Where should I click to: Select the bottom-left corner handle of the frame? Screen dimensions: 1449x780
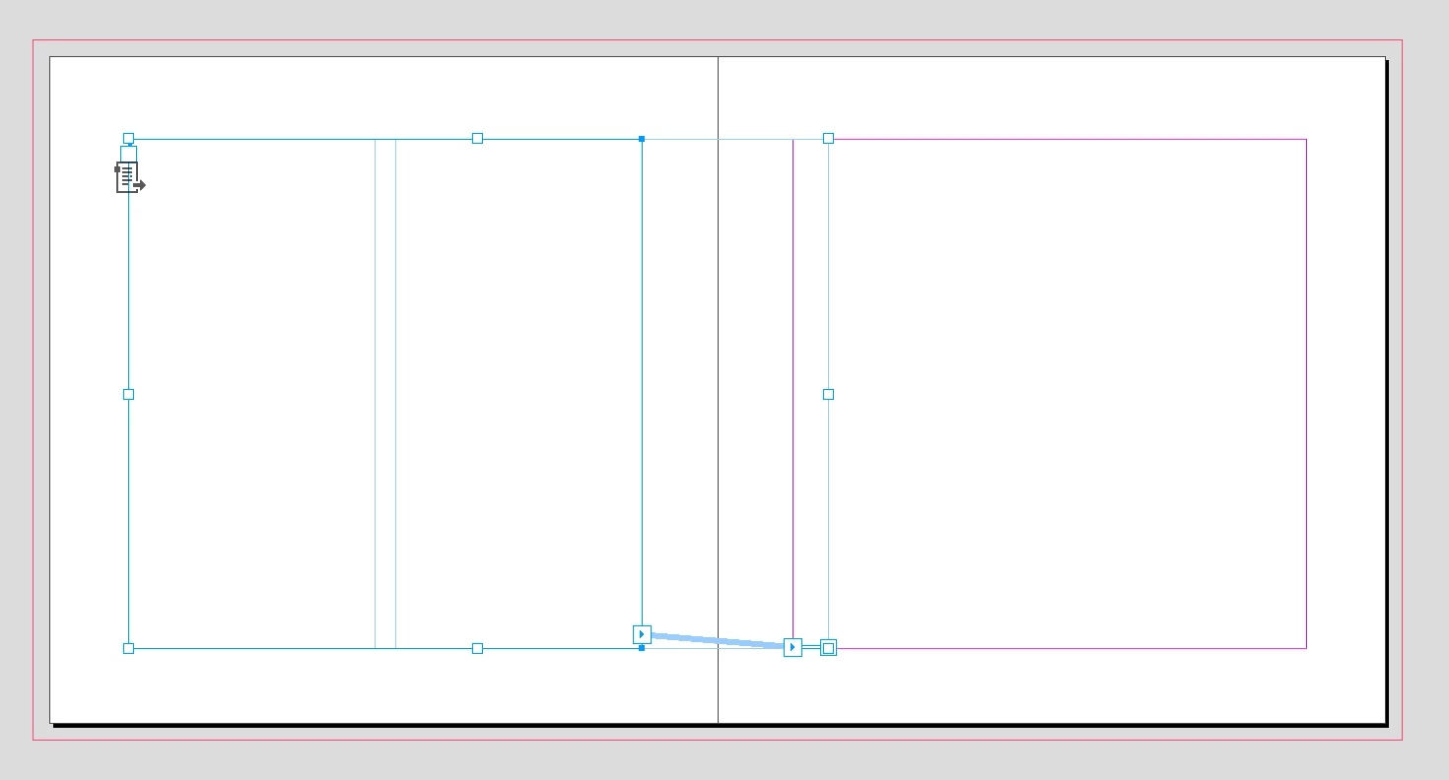point(128,648)
